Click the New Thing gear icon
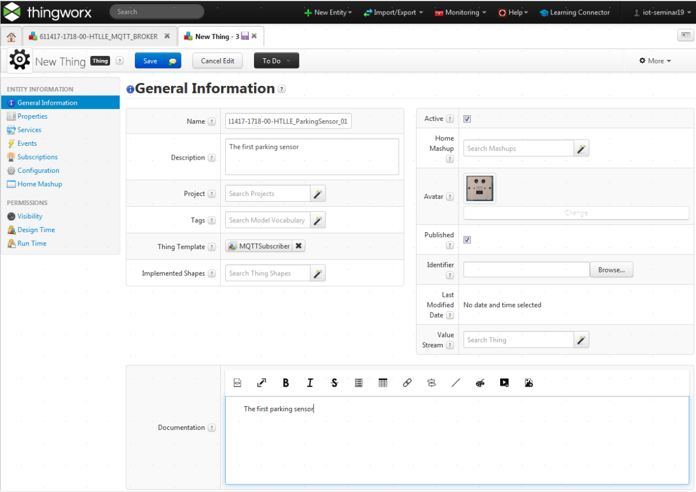The height and width of the screenshot is (492, 696). 20,60
